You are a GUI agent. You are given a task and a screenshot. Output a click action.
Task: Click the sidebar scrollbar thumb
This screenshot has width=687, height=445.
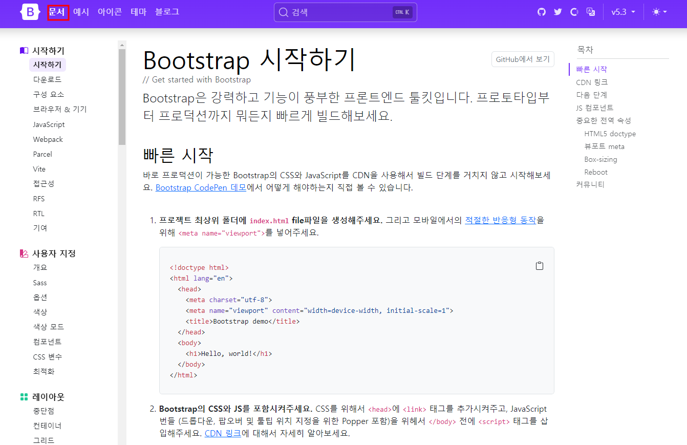(122, 97)
